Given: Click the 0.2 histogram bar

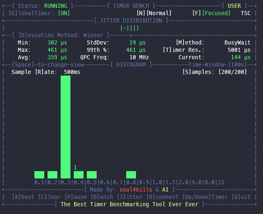Looking at the screenshot, I should [52, 175].
